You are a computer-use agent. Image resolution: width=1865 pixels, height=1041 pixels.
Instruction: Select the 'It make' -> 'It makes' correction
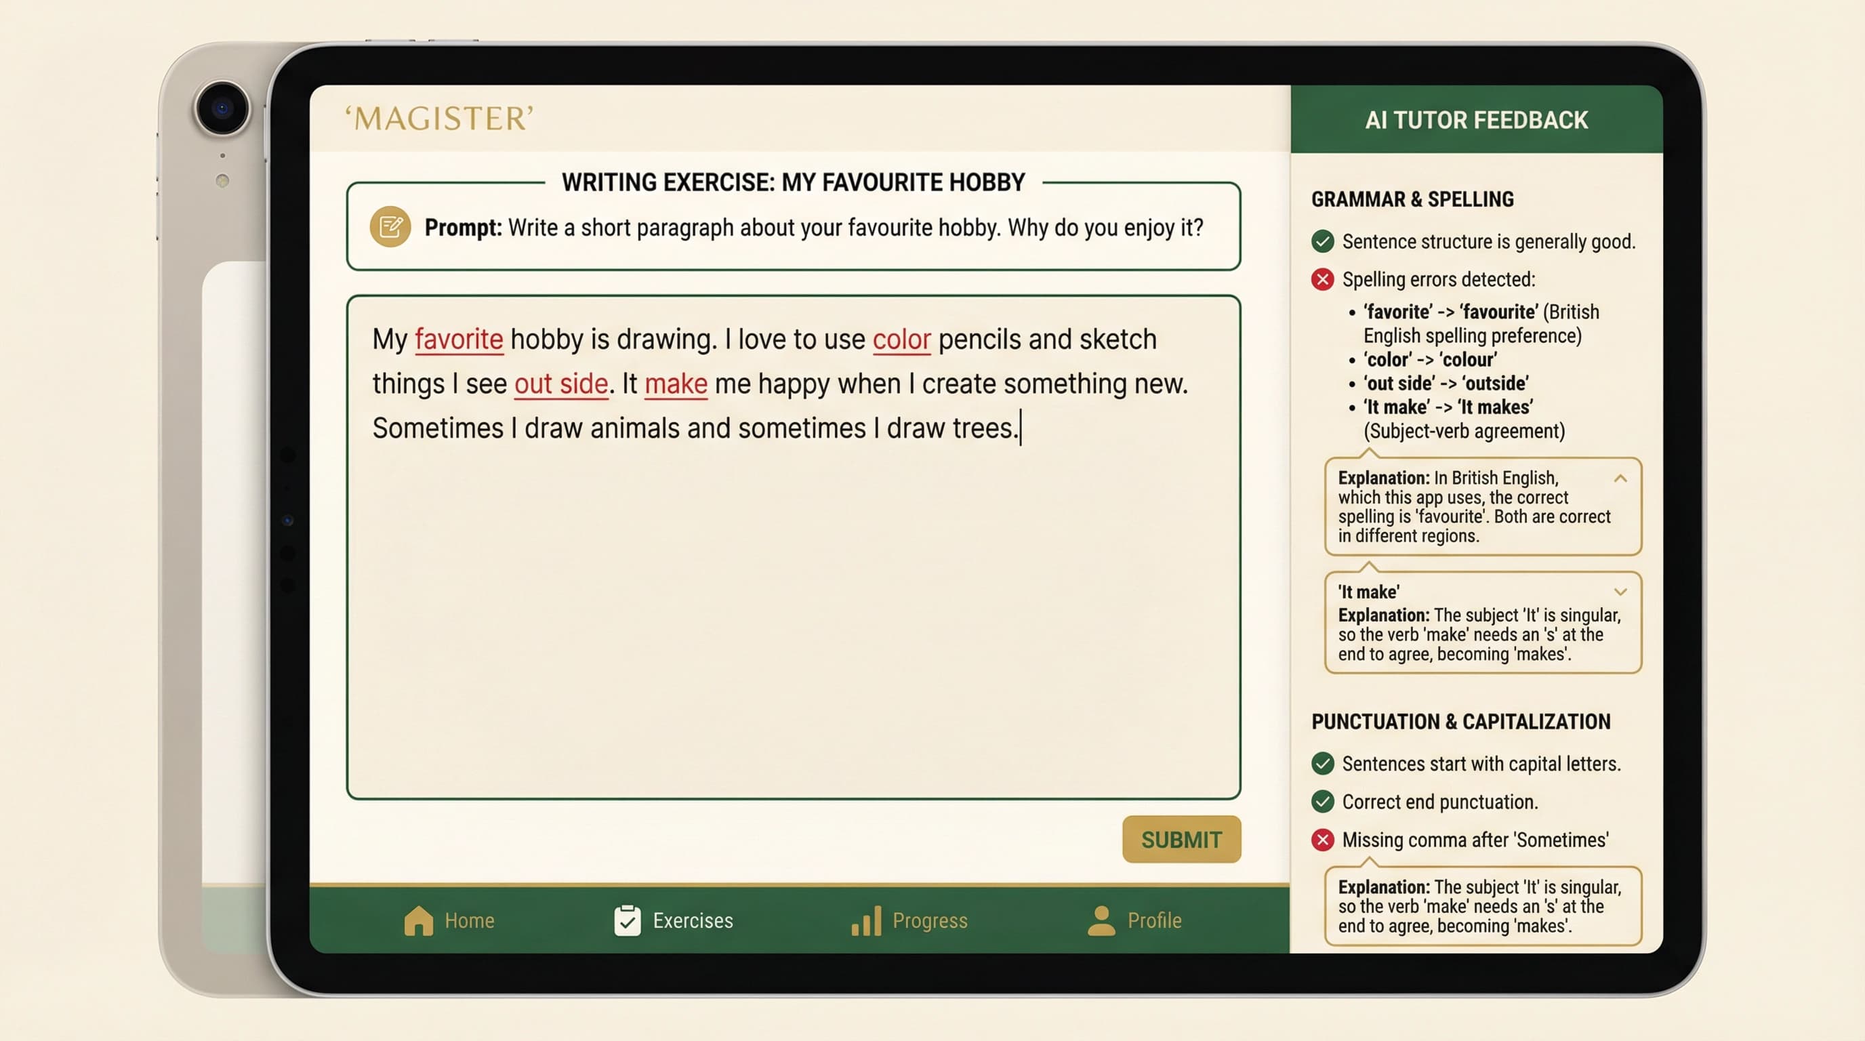point(1448,407)
